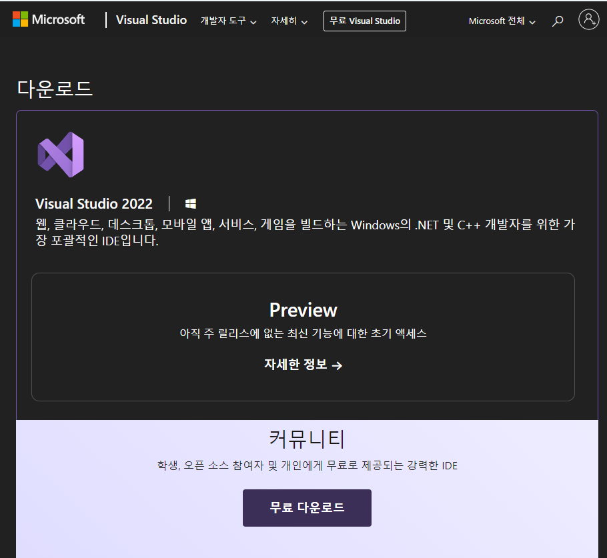607x558 pixels.
Task: Click the account sign-in icon
Action: [x=588, y=19]
